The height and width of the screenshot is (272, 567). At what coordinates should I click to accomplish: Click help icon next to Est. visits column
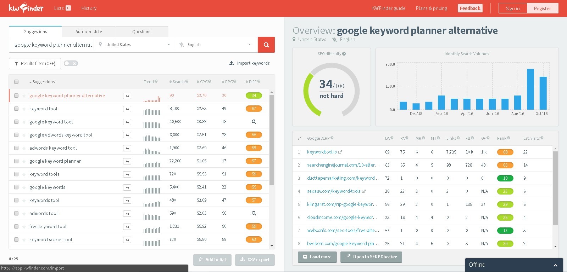[x=542, y=138]
